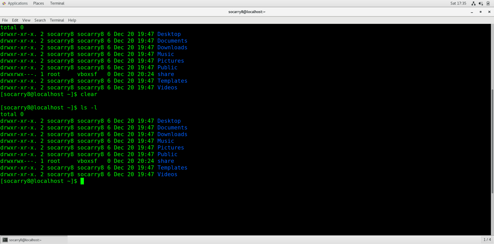Click '20:24' time in the lower share row
Image resolution: width=494 pixels, height=244 pixels.
coord(146,161)
